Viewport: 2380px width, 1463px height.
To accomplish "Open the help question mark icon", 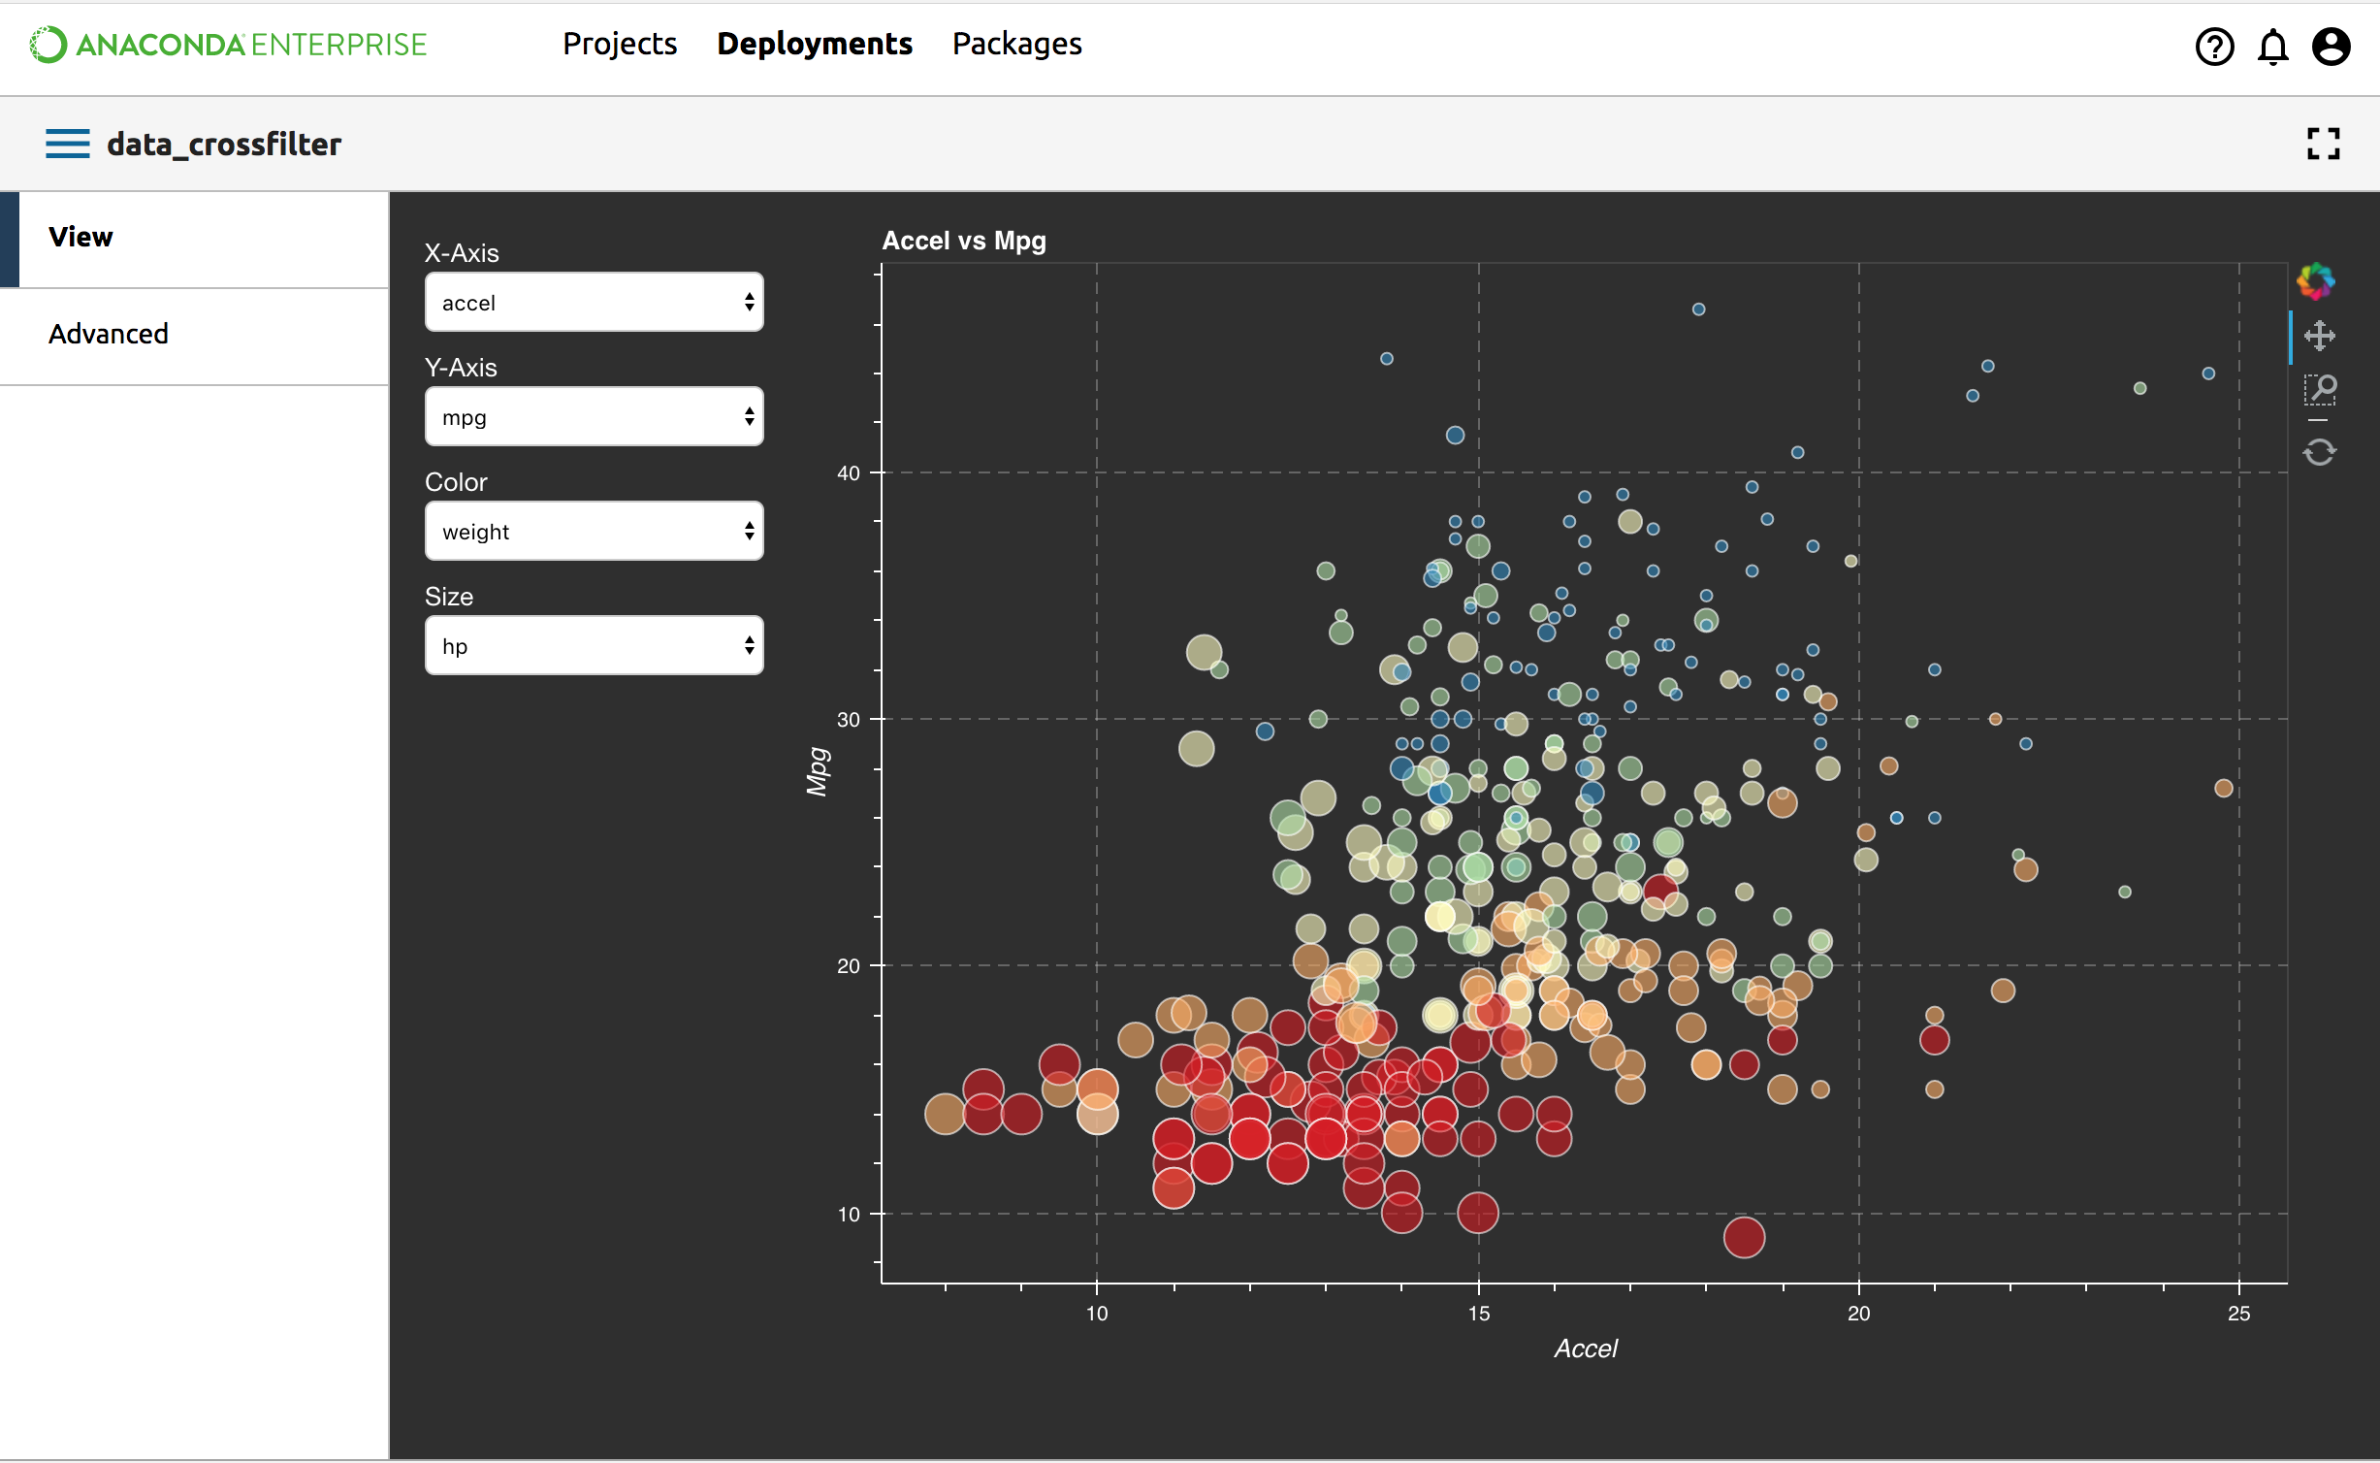I will coord(2214,46).
